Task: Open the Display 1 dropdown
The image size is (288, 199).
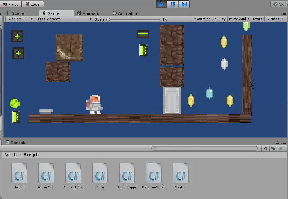Action: point(20,19)
